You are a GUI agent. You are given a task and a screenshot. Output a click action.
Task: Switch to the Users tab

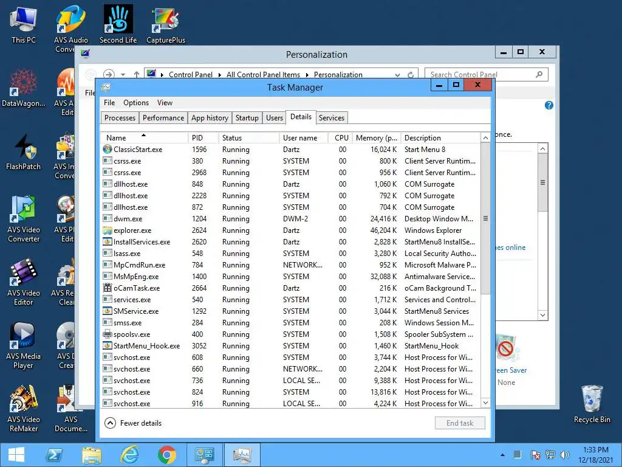(x=274, y=118)
